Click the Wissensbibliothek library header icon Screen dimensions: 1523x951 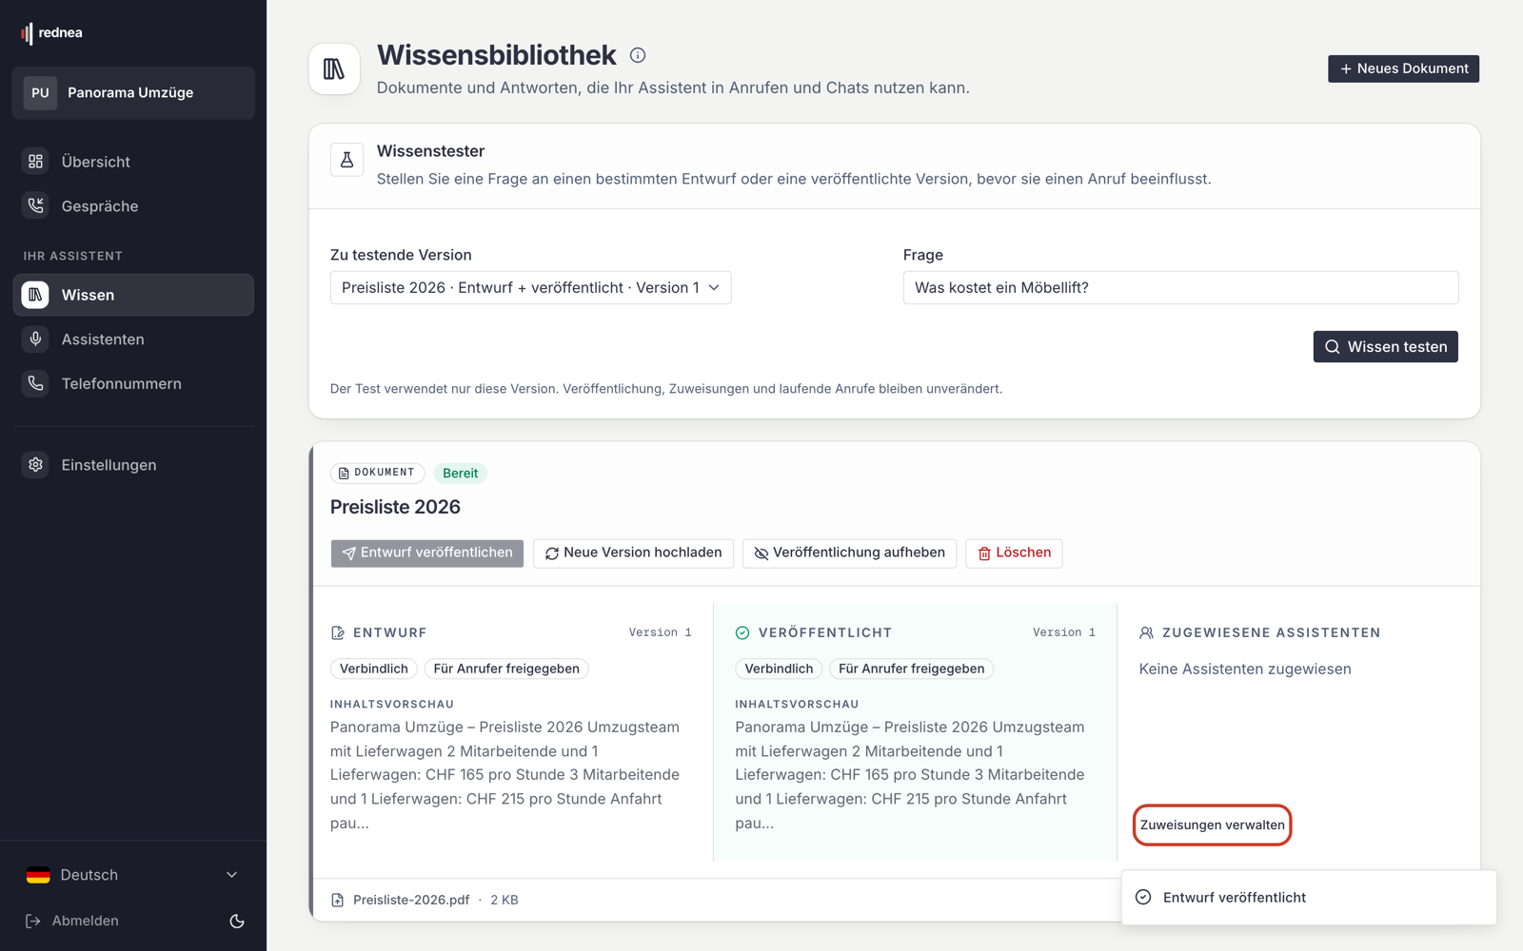[334, 68]
